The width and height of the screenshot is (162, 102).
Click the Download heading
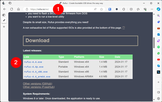click(37, 40)
